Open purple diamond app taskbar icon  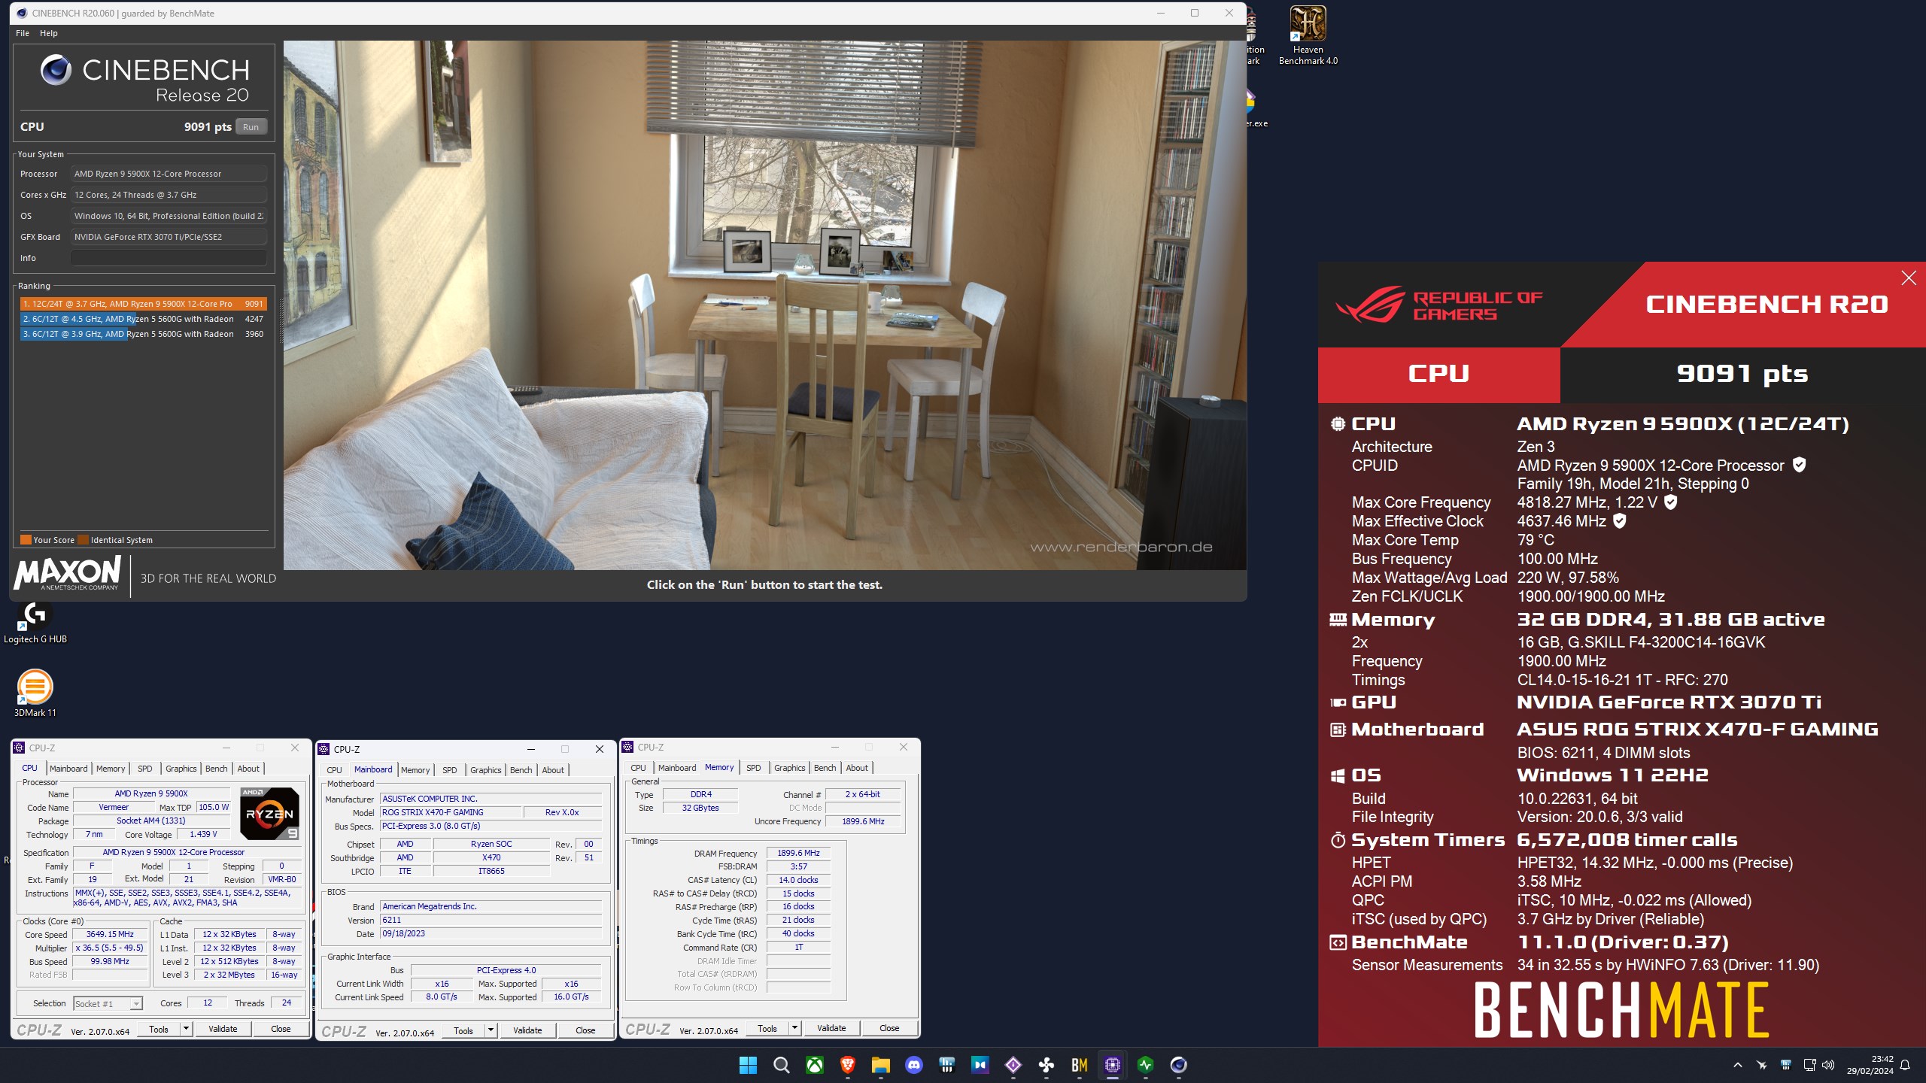1013,1065
